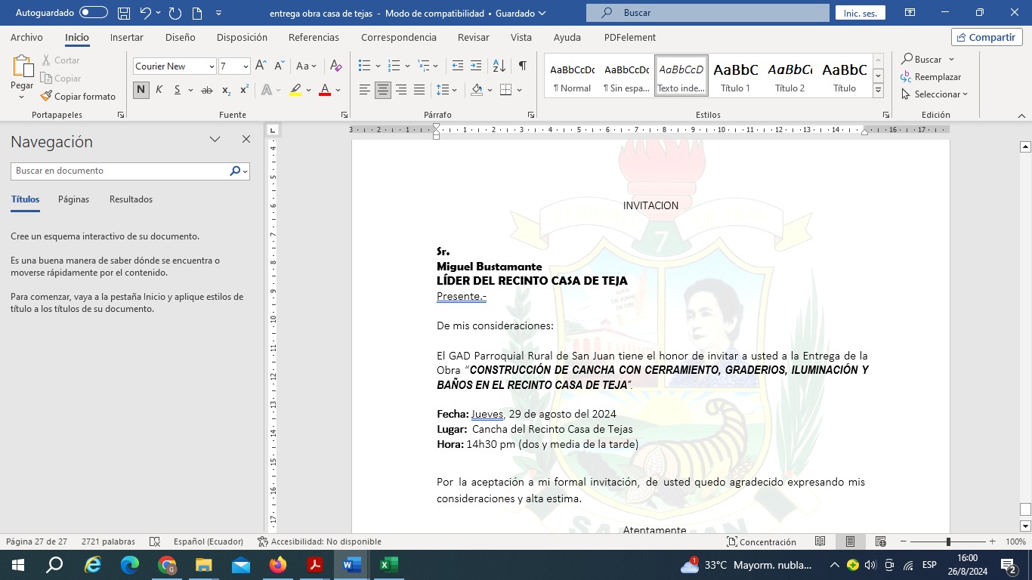Toggle the Autoguardado switch
The height and width of the screenshot is (580, 1032).
point(94,13)
